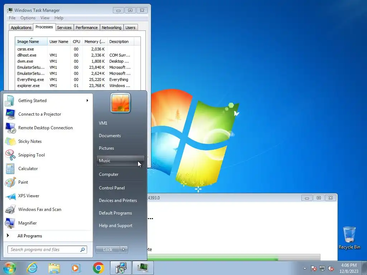Viewport: 367px width, 275px height.
Task: Switch to the Users tab
Action: 130,27
